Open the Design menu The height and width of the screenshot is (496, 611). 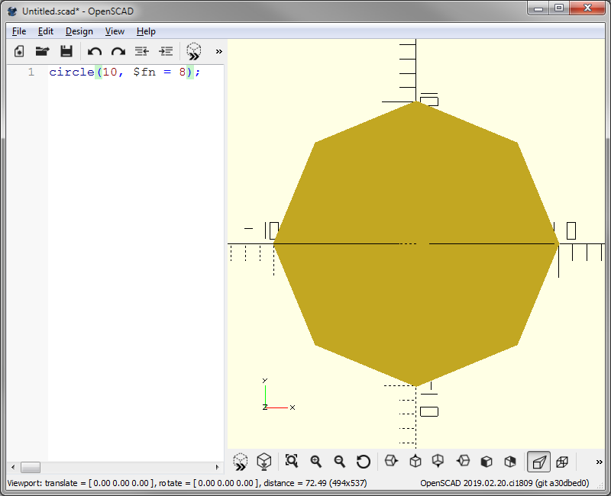pyautogui.click(x=79, y=31)
